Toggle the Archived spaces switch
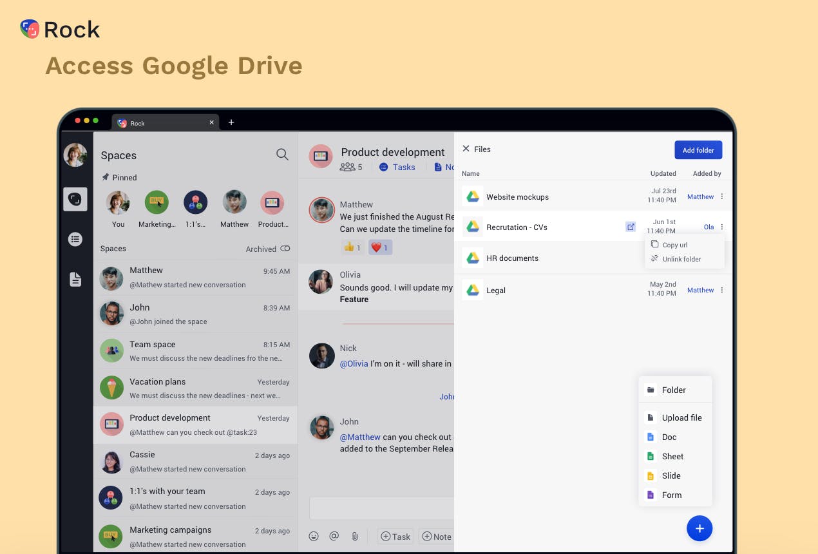Image resolution: width=818 pixels, height=554 pixels. click(x=285, y=249)
